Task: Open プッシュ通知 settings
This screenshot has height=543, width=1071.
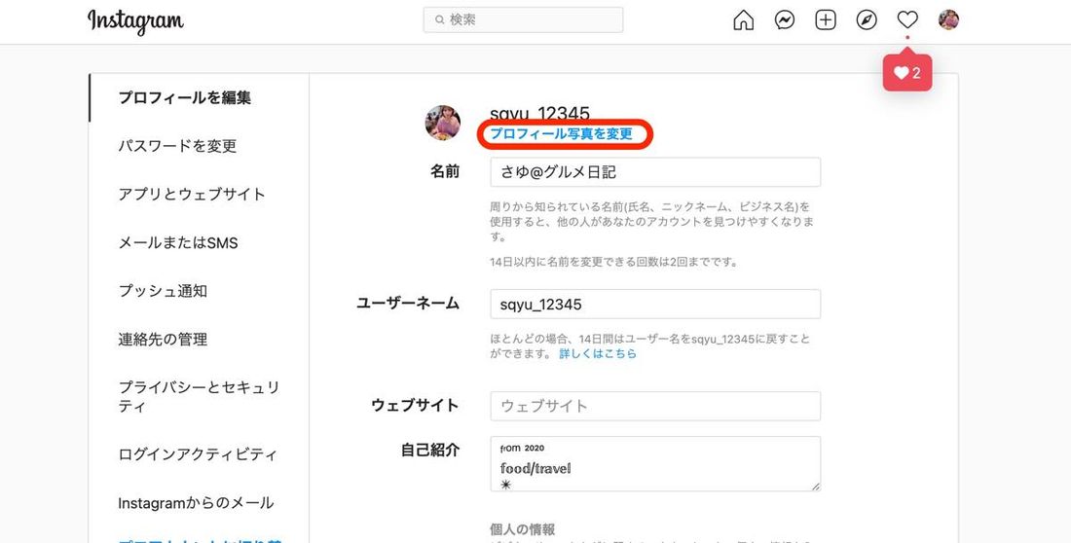Action: click(x=163, y=291)
